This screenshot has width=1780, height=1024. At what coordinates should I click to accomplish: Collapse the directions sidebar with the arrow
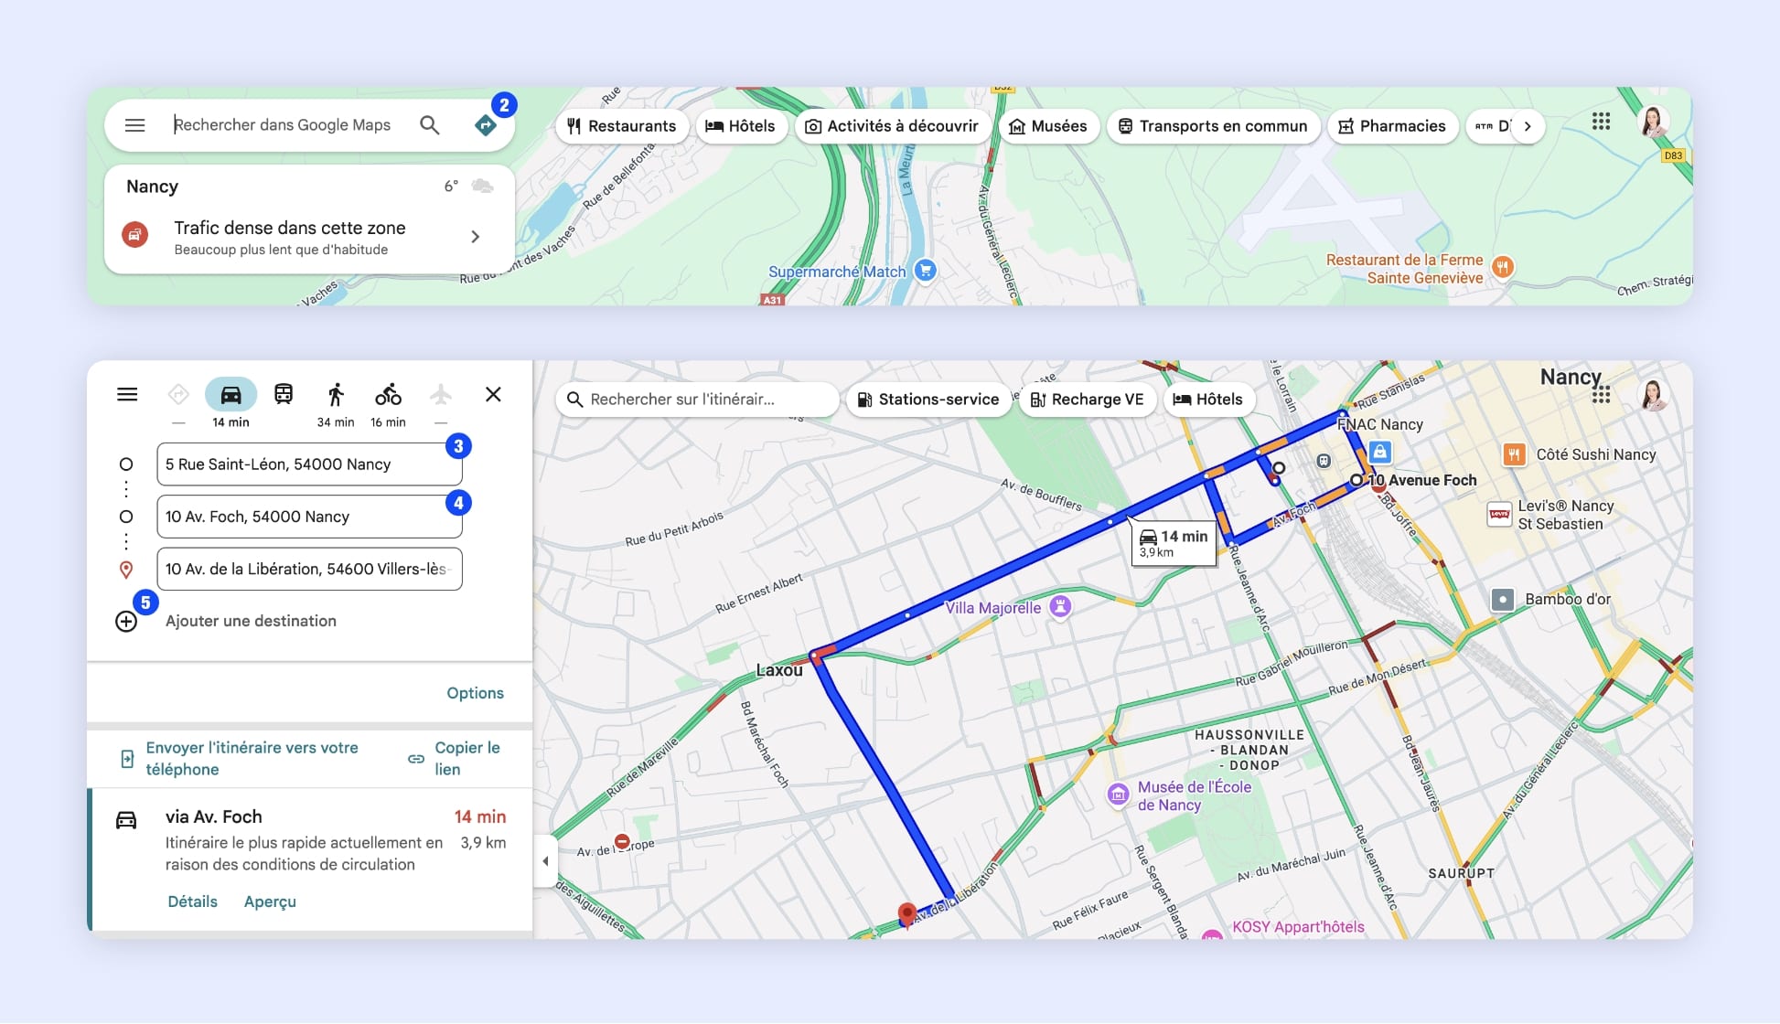click(546, 860)
